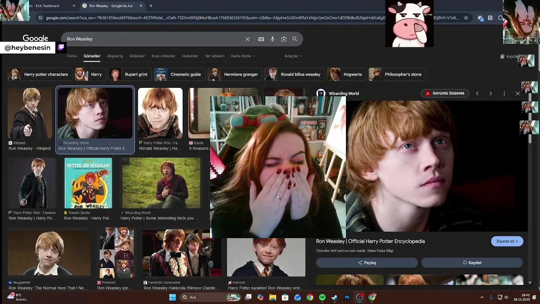Open weather widget showing 8°C

click(x=17, y=297)
